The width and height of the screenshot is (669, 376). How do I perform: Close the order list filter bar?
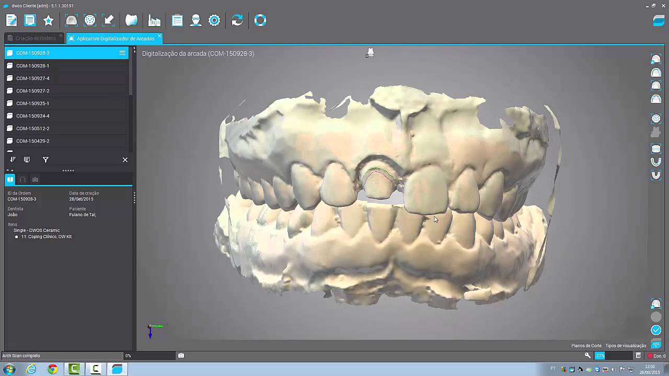(125, 160)
